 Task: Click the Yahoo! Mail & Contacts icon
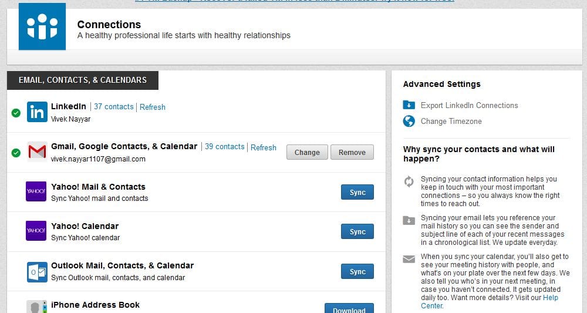(36, 191)
